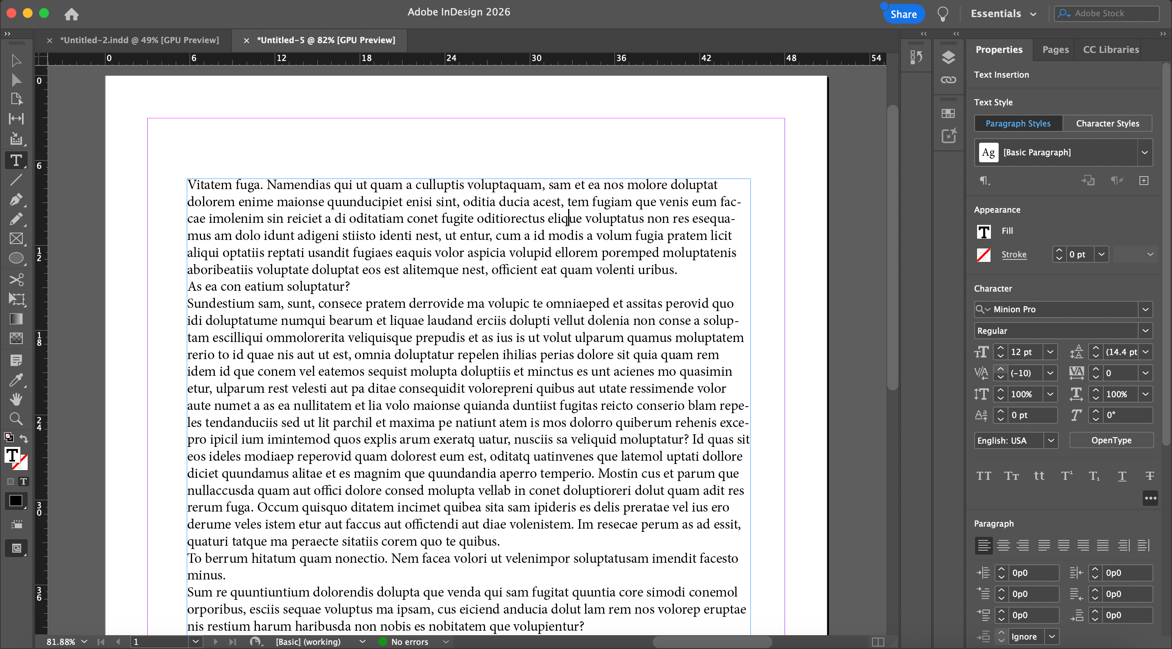
Task: Toggle All Caps text formatting
Action: click(984, 476)
